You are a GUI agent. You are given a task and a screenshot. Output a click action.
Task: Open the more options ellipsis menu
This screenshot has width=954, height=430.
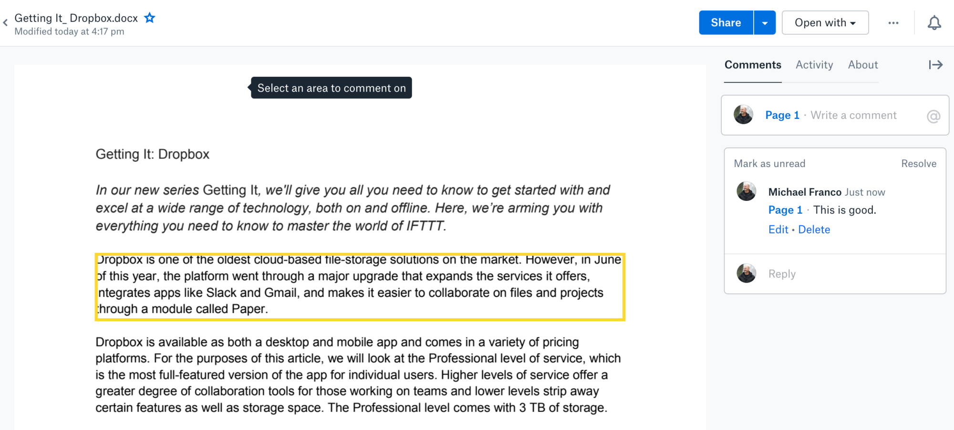[893, 22]
